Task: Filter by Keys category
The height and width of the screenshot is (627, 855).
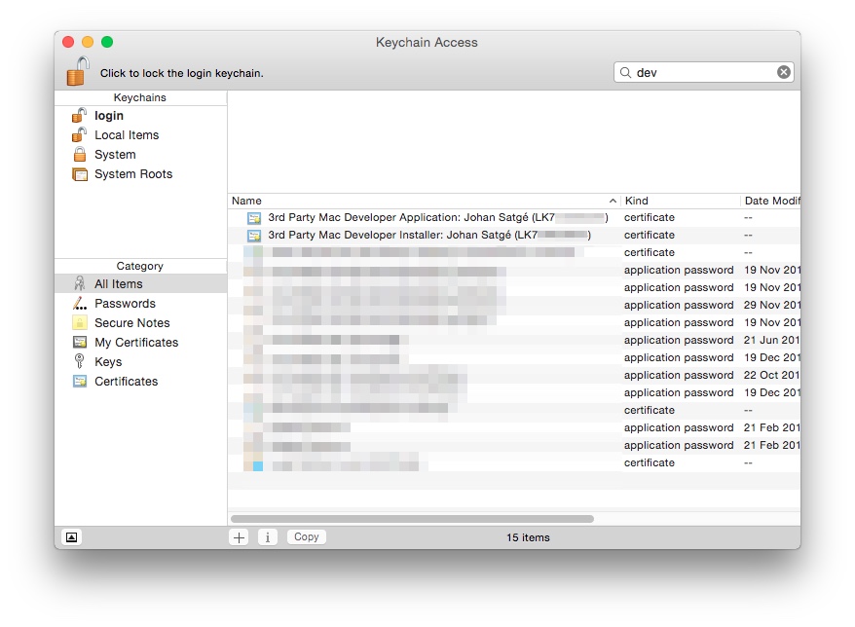Action: coord(108,362)
